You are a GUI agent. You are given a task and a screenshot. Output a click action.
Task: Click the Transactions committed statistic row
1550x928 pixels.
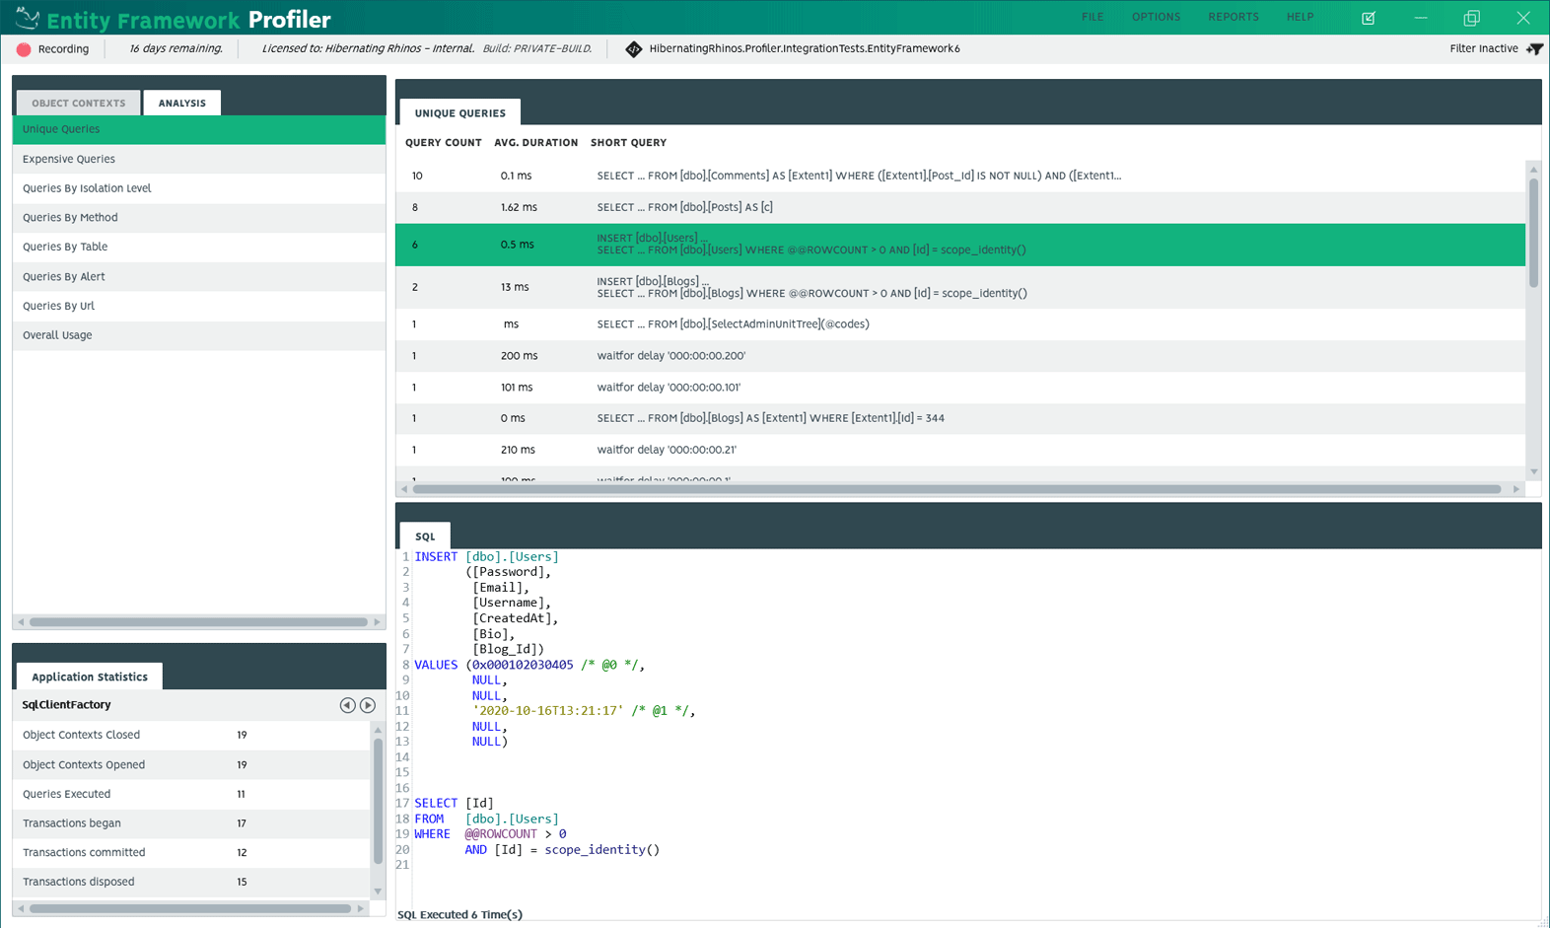pos(191,853)
